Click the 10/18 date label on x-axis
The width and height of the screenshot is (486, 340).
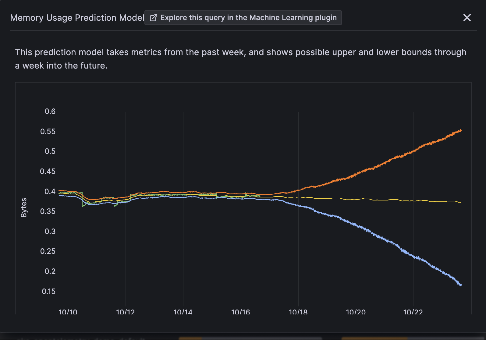click(298, 312)
